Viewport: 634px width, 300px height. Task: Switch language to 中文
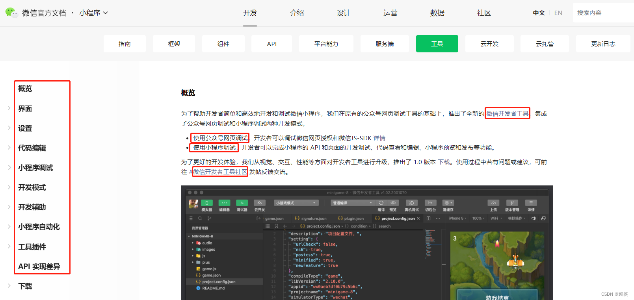pos(539,13)
